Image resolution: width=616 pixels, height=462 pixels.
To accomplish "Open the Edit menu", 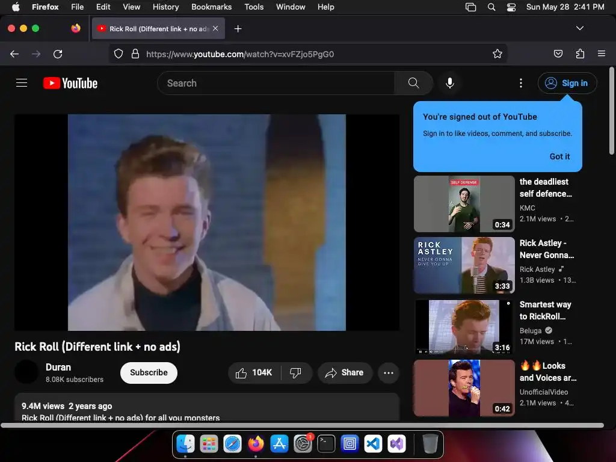I will [x=103, y=7].
